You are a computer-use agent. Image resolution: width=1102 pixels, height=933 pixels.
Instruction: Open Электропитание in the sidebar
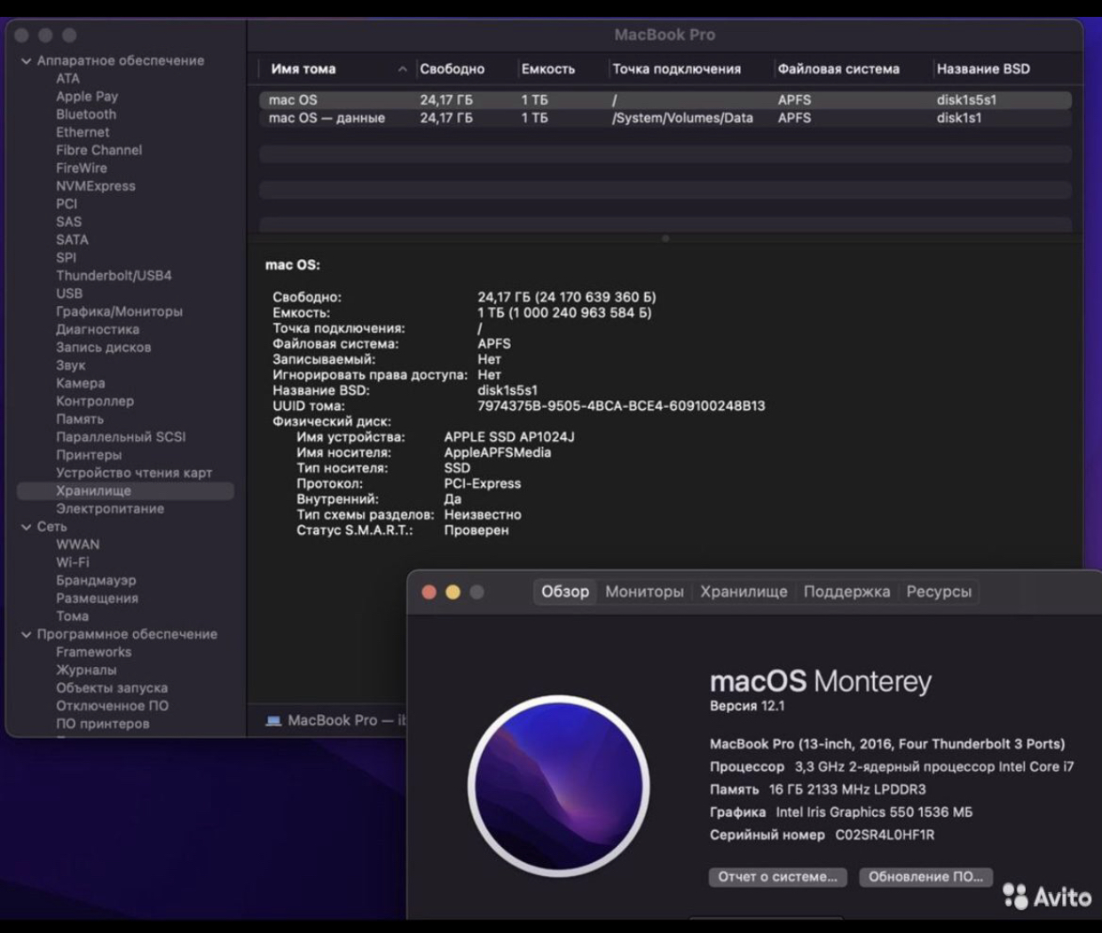pyautogui.click(x=110, y=509)
